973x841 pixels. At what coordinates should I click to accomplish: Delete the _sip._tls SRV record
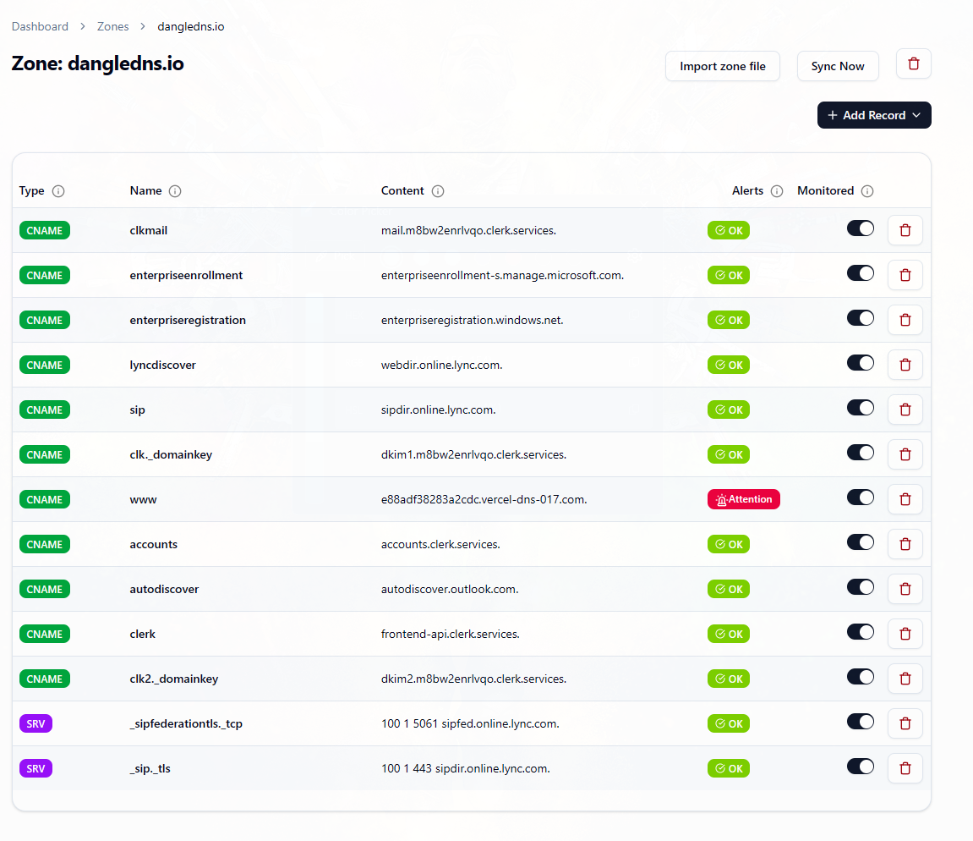point(905,767)
